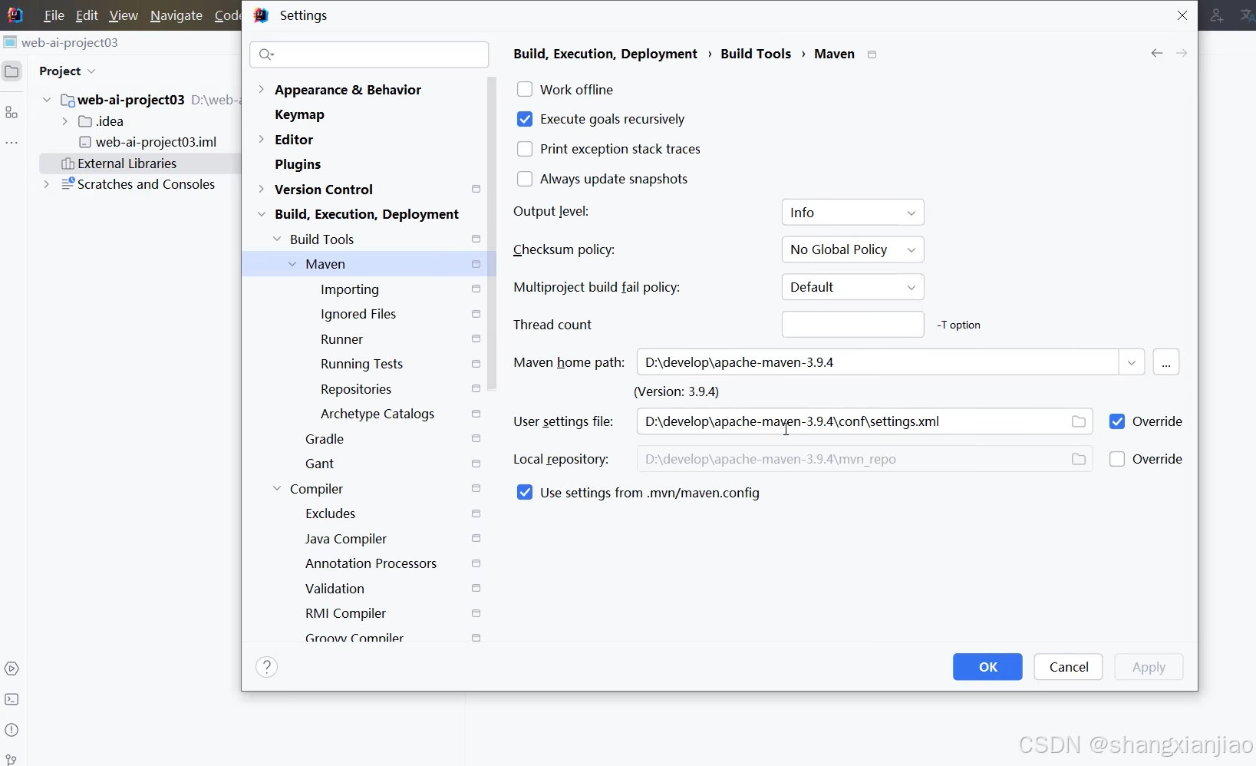
Task: Click project-scope icon on Importing row
Action: tap(476, 289)
